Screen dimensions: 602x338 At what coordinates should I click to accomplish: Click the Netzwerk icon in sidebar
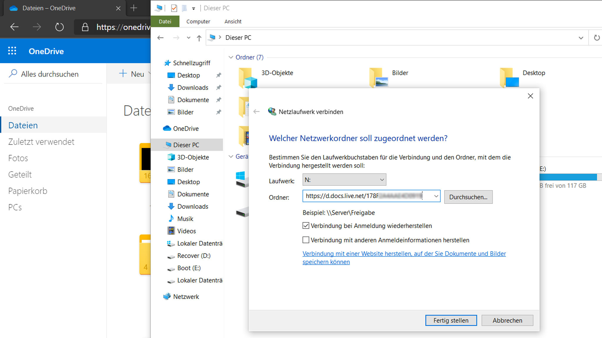click(186, 297)
